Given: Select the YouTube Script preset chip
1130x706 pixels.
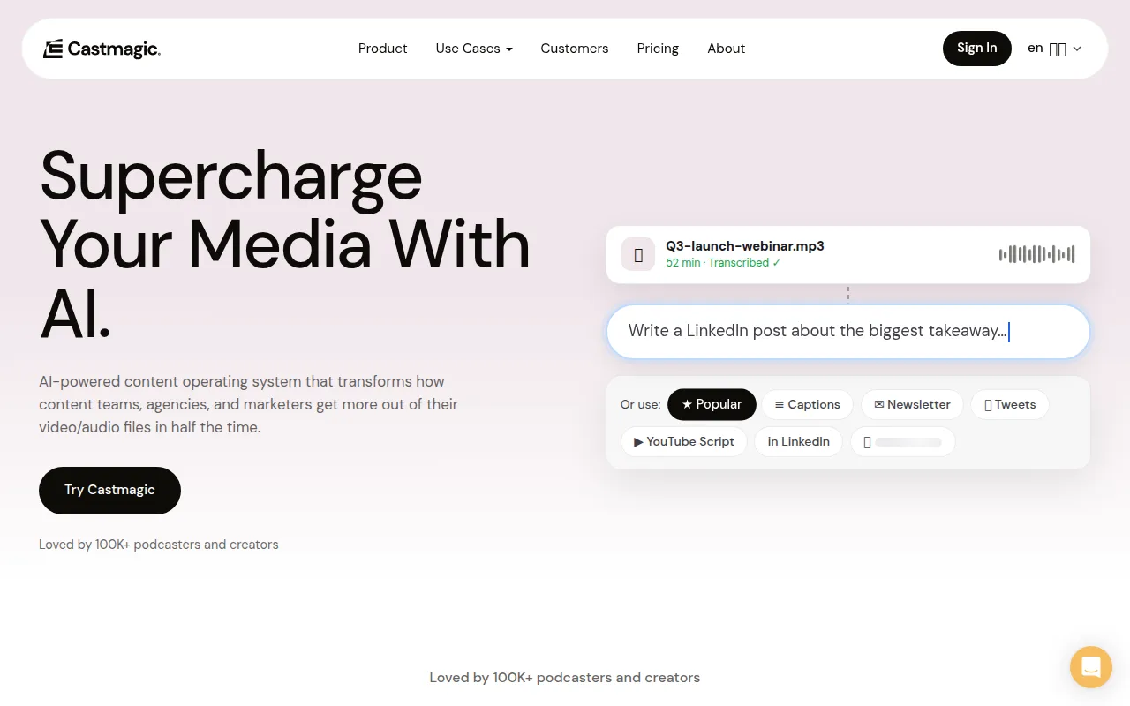Looking at the screenshot, I should 684,441.
